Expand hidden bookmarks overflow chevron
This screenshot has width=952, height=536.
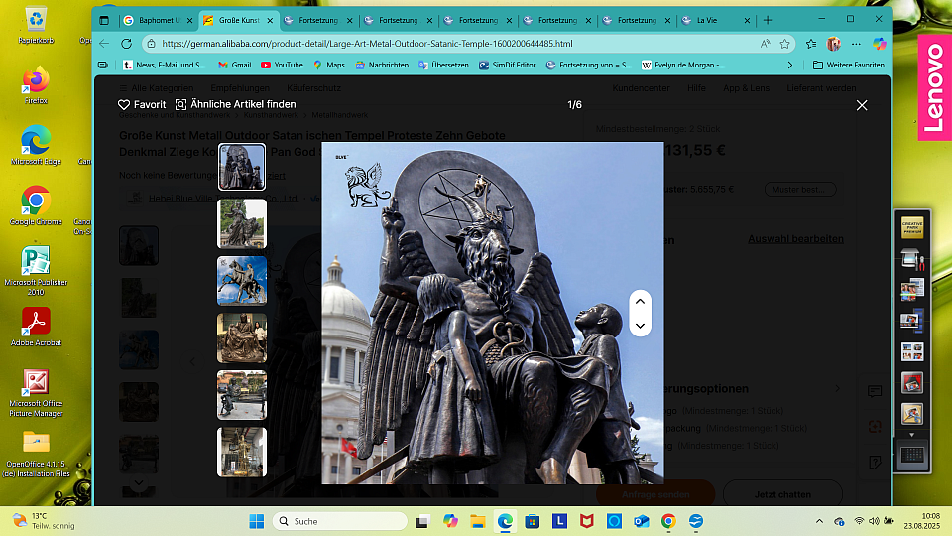click(x=790, y=66)
